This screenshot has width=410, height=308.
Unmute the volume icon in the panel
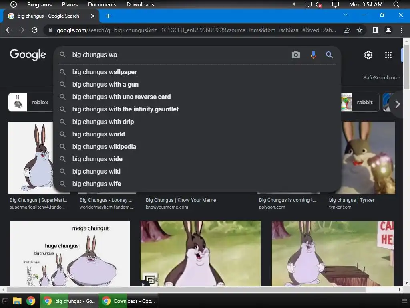tap(318, 4)
